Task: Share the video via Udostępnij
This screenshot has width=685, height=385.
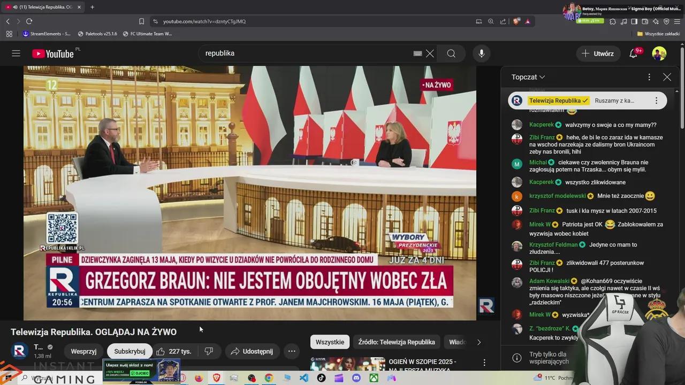Action: point(252,351)
